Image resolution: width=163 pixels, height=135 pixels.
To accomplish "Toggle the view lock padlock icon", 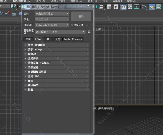I will pyautogui.click(x=89, y=32).
